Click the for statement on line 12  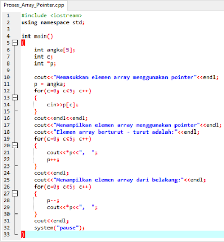click(x=63, y=91)
